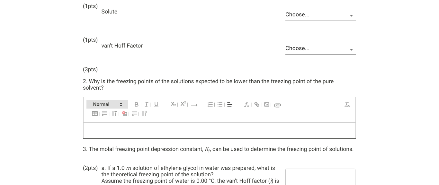Insert a right arrow symbol
Screen dimensions: 439x185
(194, 105)
